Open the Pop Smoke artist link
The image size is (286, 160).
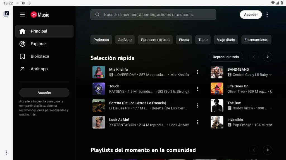point(242,125)
